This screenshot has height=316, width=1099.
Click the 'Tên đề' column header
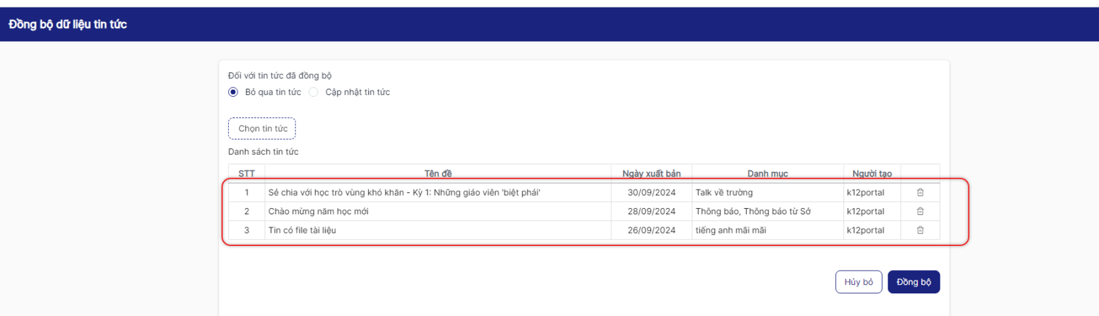pos(438,174)
